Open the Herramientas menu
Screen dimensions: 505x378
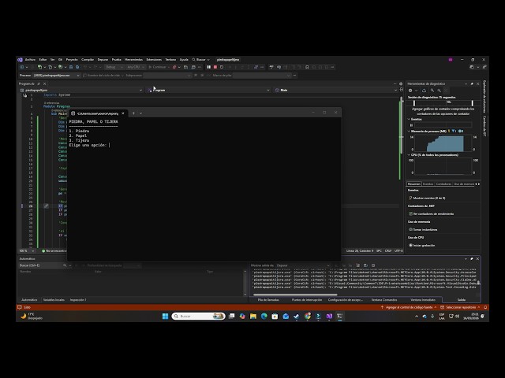tap(133, 60)
